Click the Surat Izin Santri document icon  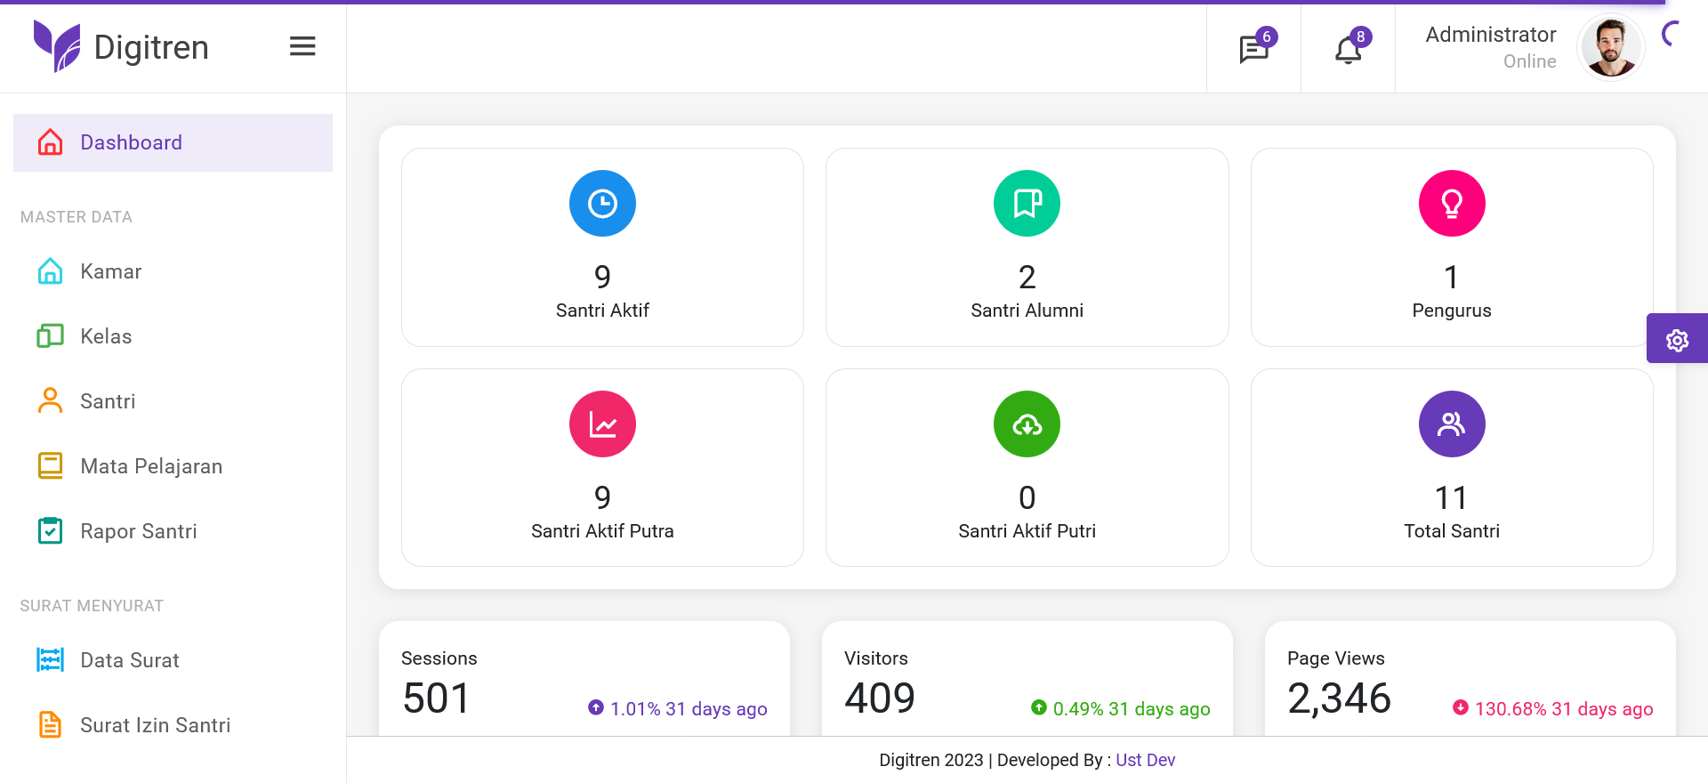51,725
